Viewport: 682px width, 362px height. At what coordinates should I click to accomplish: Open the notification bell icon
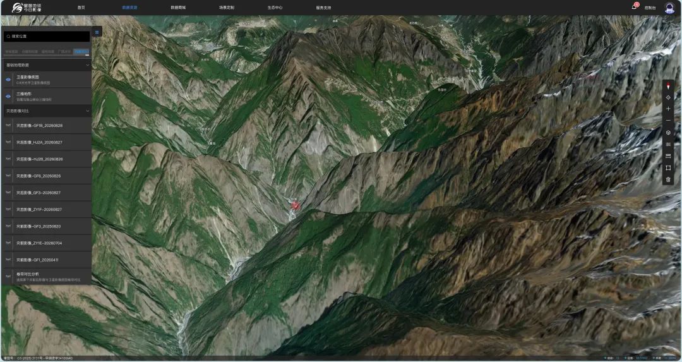click(634, 7)
